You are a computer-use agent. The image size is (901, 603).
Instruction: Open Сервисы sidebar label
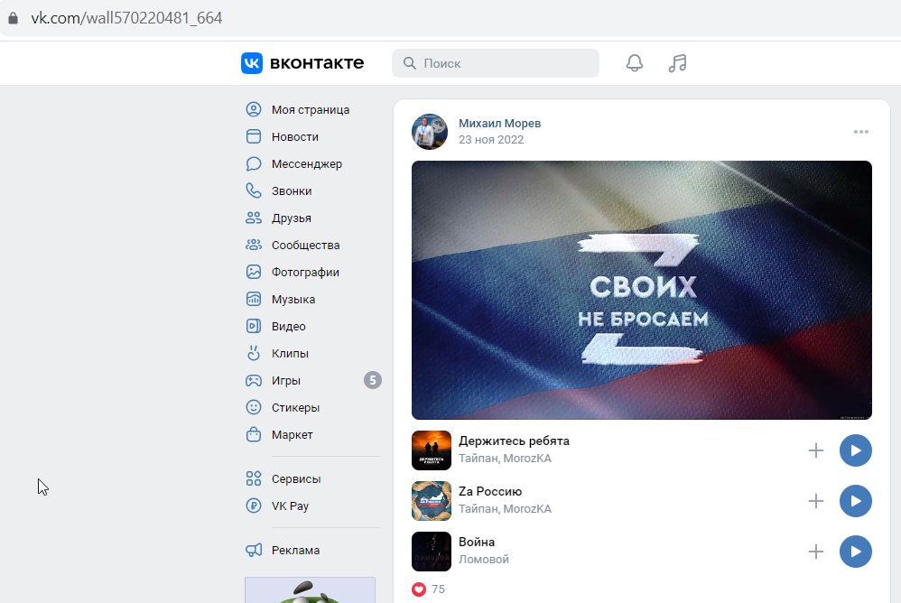click(296, 479)
